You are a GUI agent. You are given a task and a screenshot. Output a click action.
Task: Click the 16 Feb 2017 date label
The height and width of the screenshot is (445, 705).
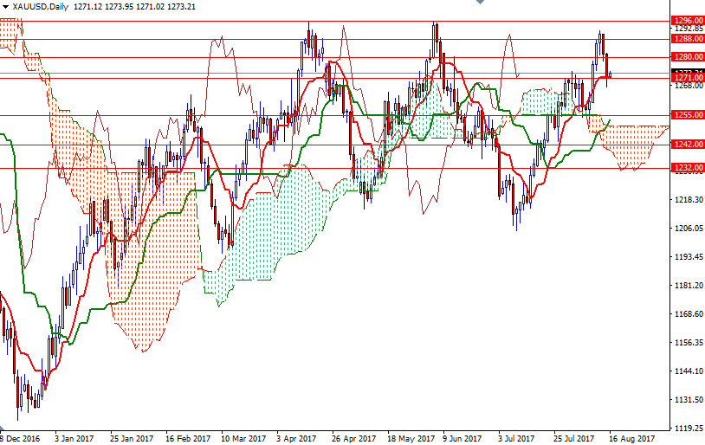click(x=186, y=438)
